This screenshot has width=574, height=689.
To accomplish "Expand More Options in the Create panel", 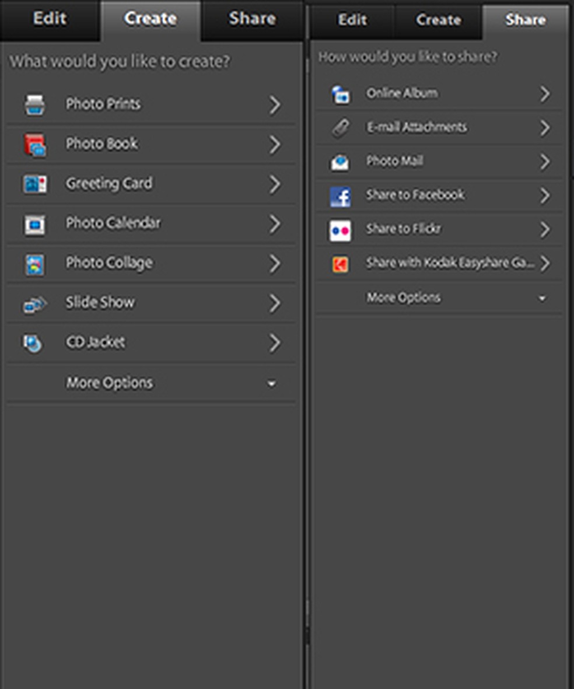I will tap(271, 384).
